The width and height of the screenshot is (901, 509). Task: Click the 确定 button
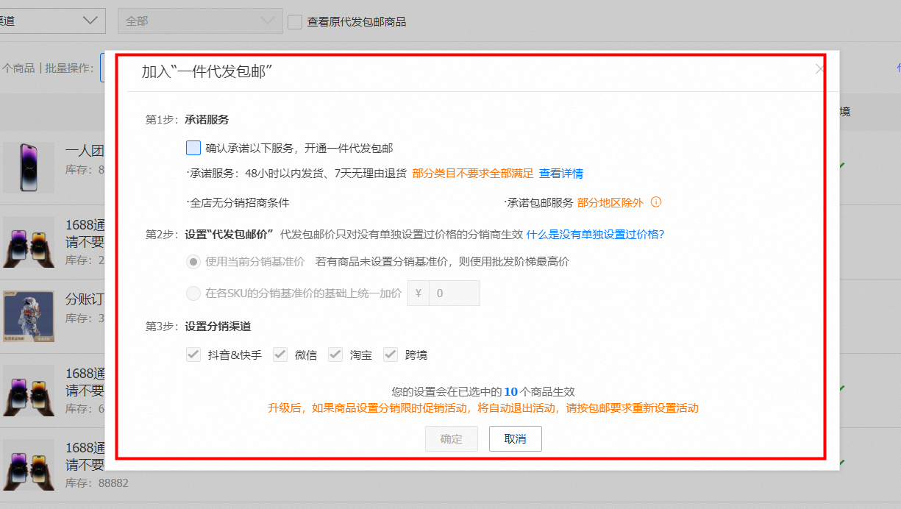(451, 439)
